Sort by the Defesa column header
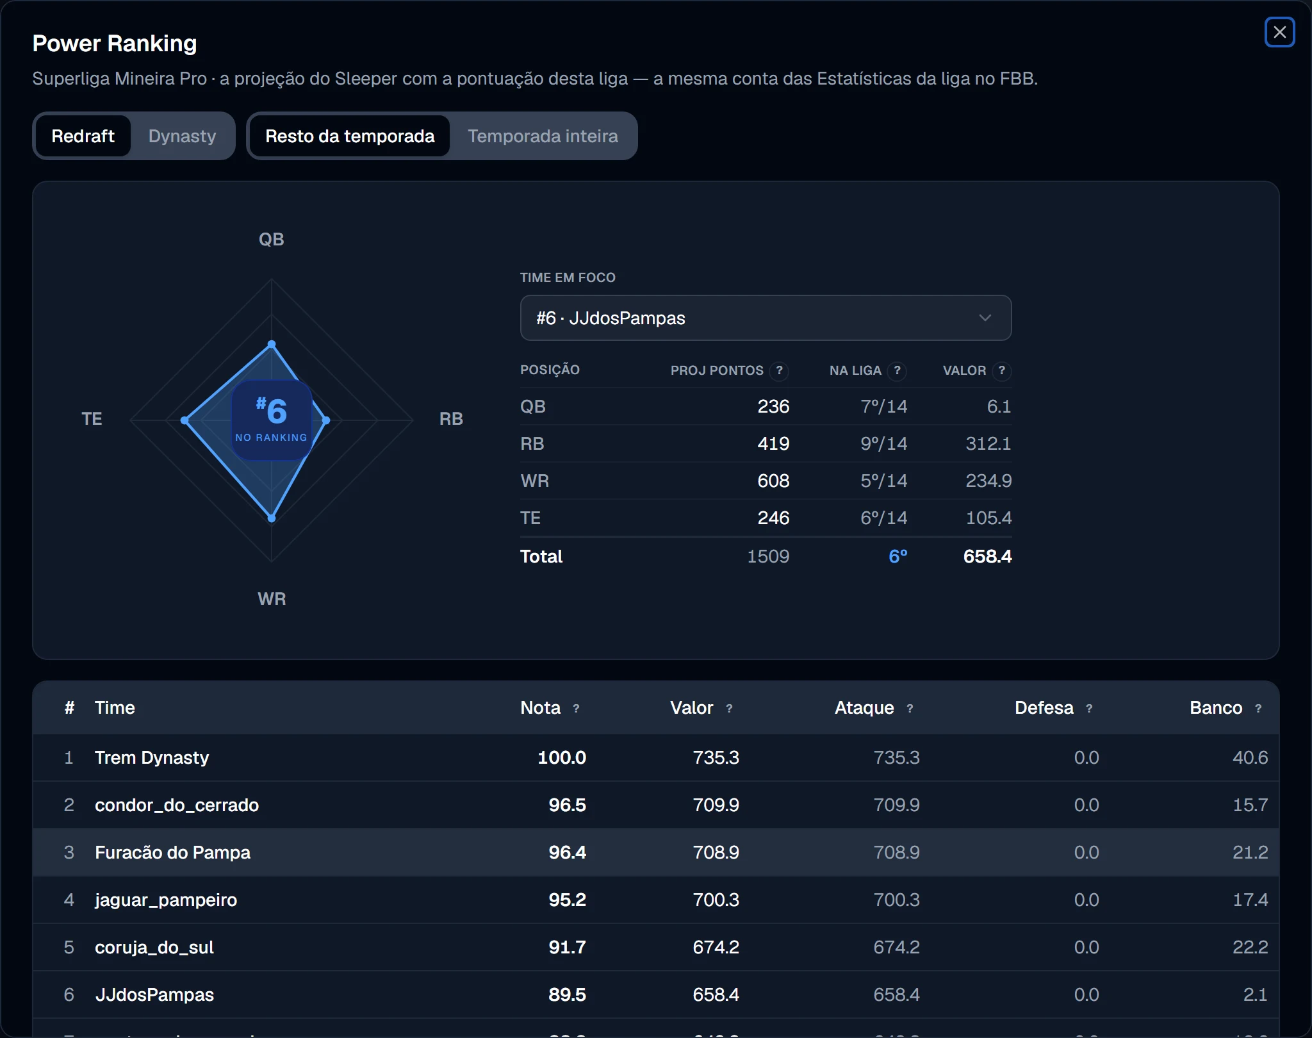 (x=1044, y=707)
